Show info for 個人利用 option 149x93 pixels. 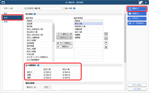(74, 8)
